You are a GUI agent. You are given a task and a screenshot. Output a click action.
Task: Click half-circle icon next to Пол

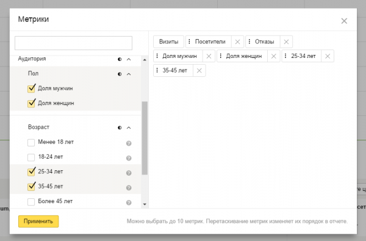pos(120,74)
